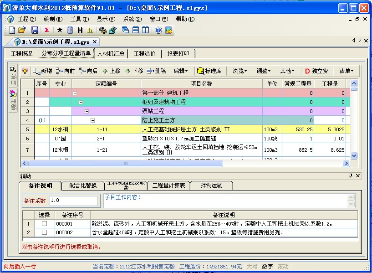
Task: Open the 工程(P) menu
Action: click(26, 19)
